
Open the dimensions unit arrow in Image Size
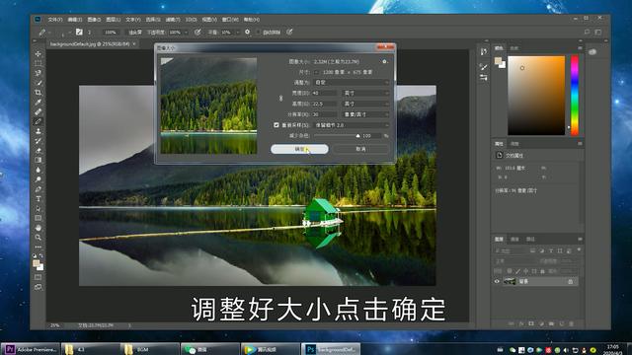(316, 72)
